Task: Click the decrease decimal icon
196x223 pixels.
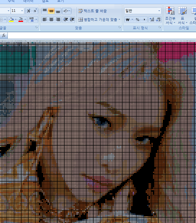Action: pyautogui.click(x=158, y=20)
